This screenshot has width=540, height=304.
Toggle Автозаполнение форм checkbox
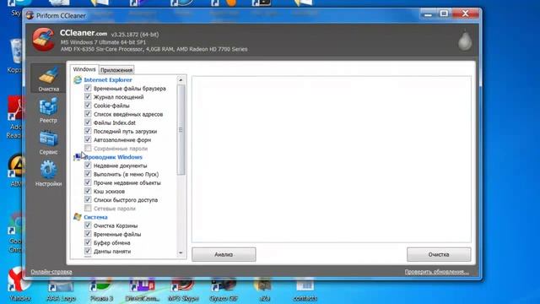point(88,140)
